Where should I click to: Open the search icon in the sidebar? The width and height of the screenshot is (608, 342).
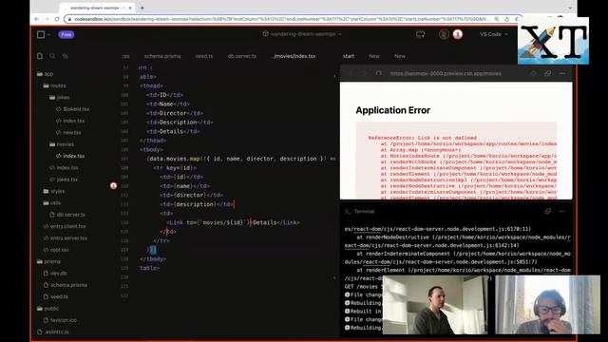tap(52, 56)
